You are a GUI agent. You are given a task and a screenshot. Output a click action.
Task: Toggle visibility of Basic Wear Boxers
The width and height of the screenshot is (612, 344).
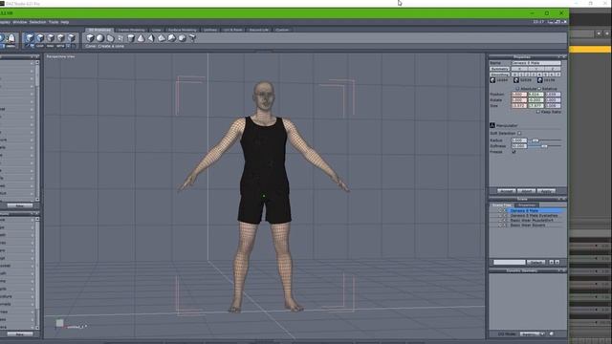tap(500, 226)
